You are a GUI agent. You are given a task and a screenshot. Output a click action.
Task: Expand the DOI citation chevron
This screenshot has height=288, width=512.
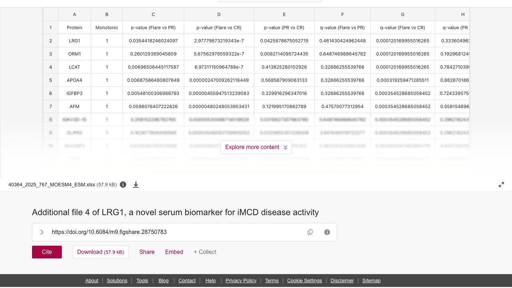[x=42, y=232]
